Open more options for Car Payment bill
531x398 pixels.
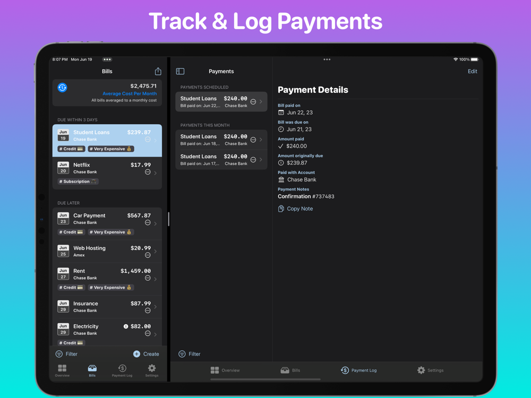[148, 223]
